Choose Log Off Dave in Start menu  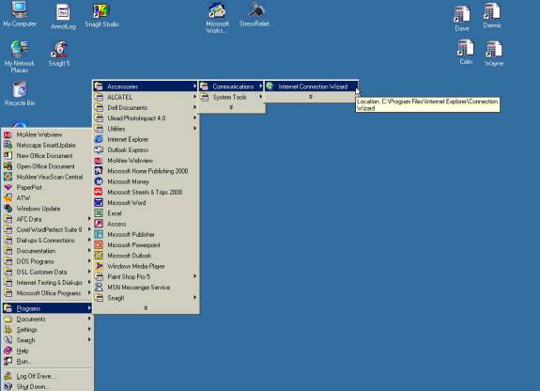[x=48, y=376]
